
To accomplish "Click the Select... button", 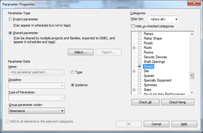I will [x=80, y=52].
